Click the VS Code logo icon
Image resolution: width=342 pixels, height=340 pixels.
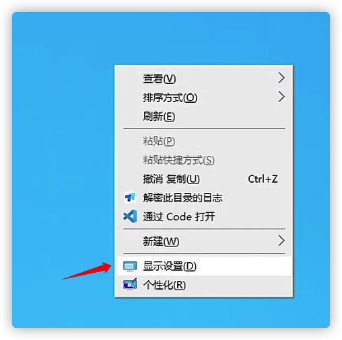130,216
